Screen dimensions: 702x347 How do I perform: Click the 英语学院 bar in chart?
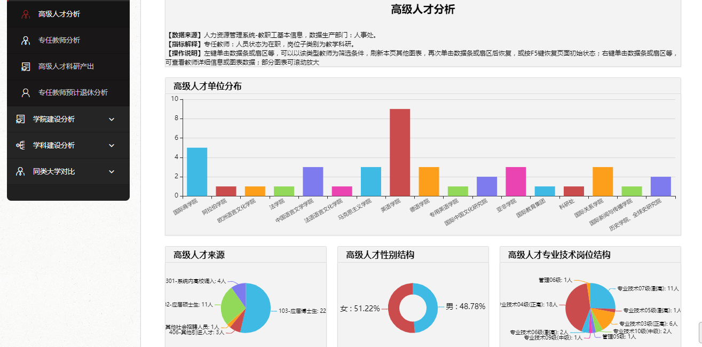point(400,152)
